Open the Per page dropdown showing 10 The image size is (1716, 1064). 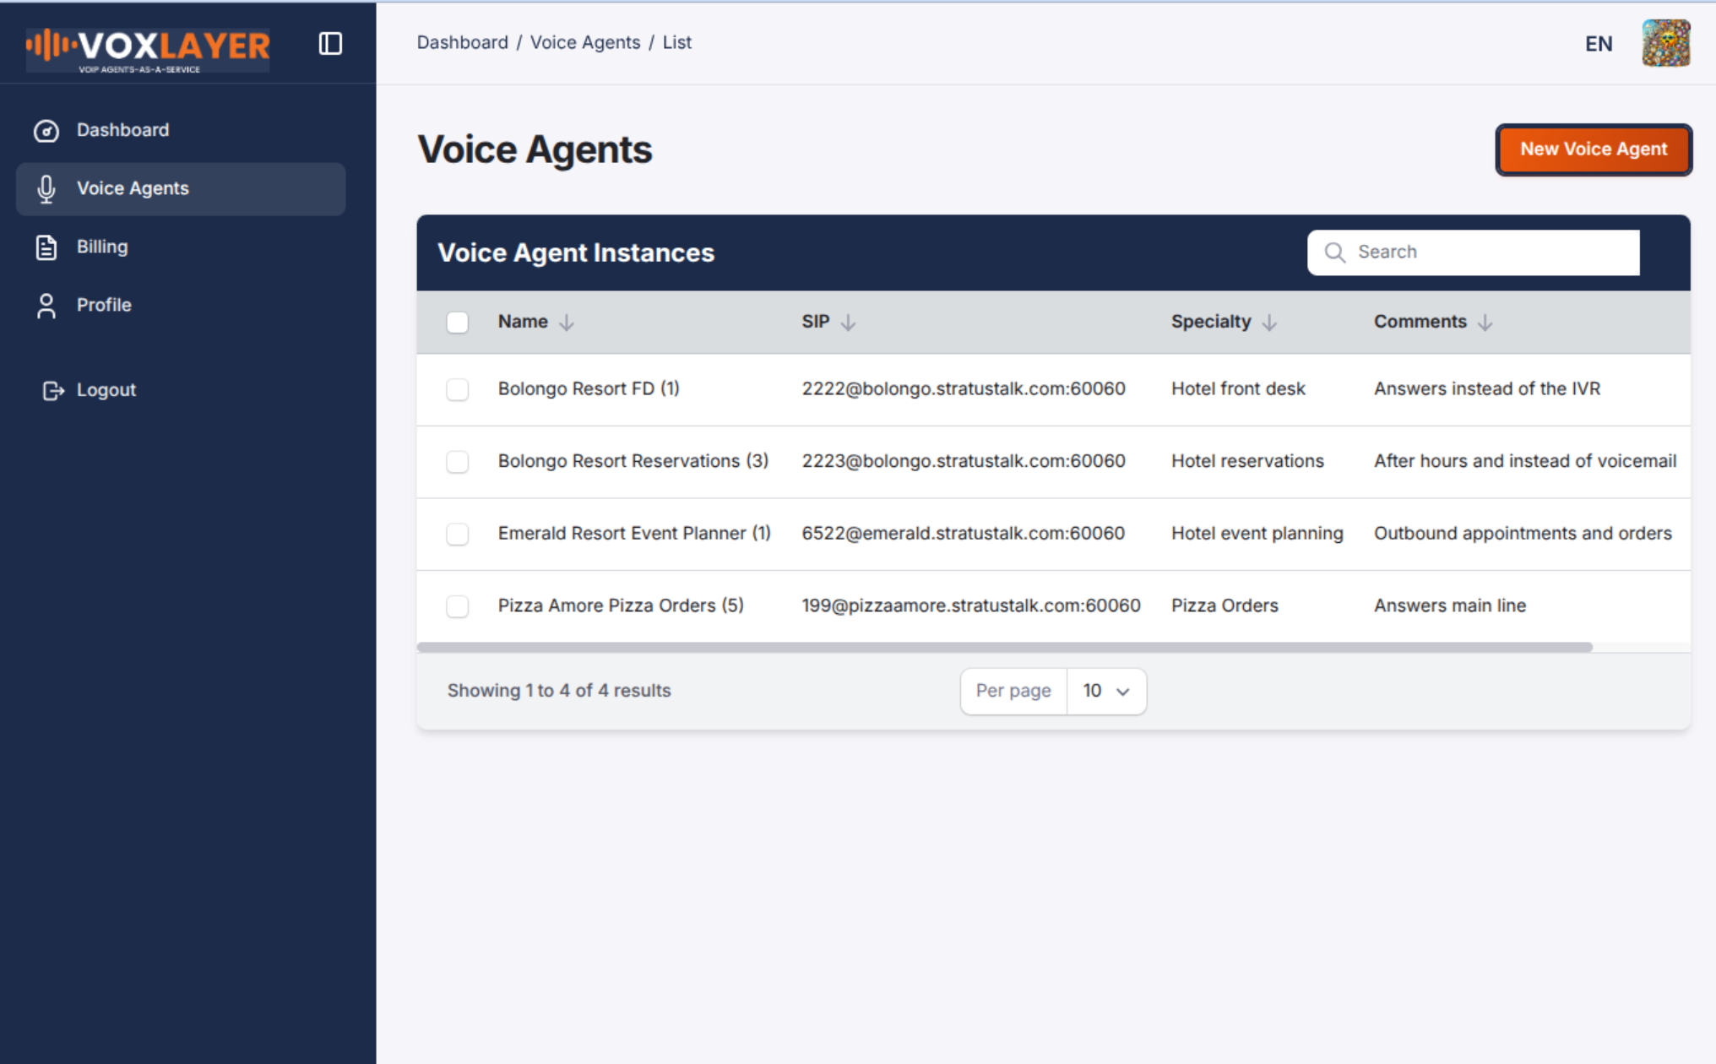[x=1105, y=691]
